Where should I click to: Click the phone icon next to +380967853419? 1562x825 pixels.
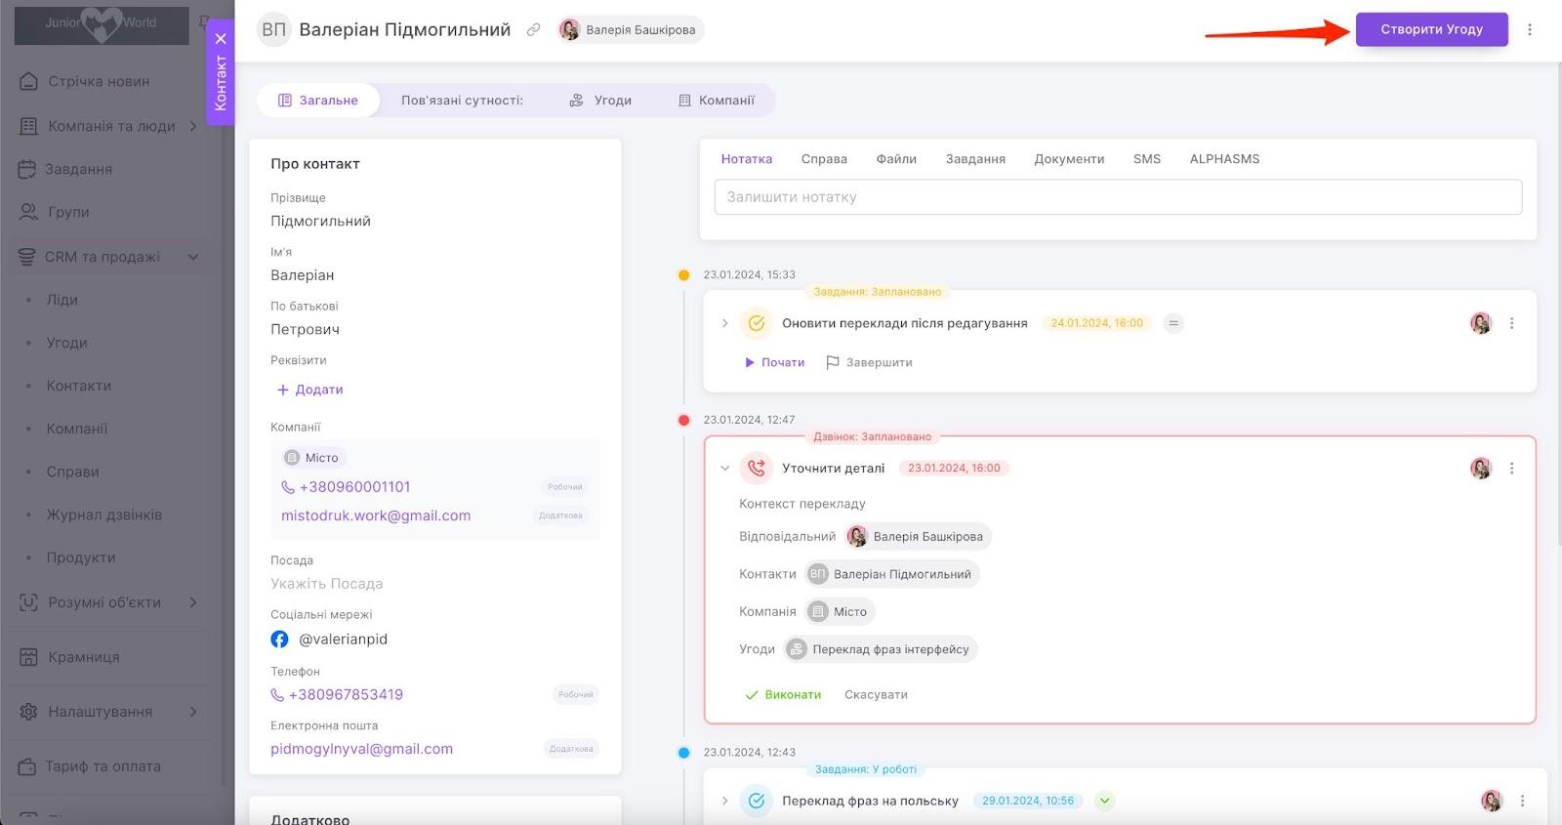(277, 695)
